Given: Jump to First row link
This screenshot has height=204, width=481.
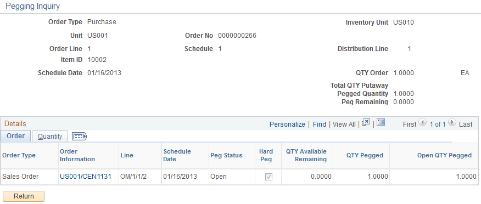Looking at the screenshot, I should (410, 124).
